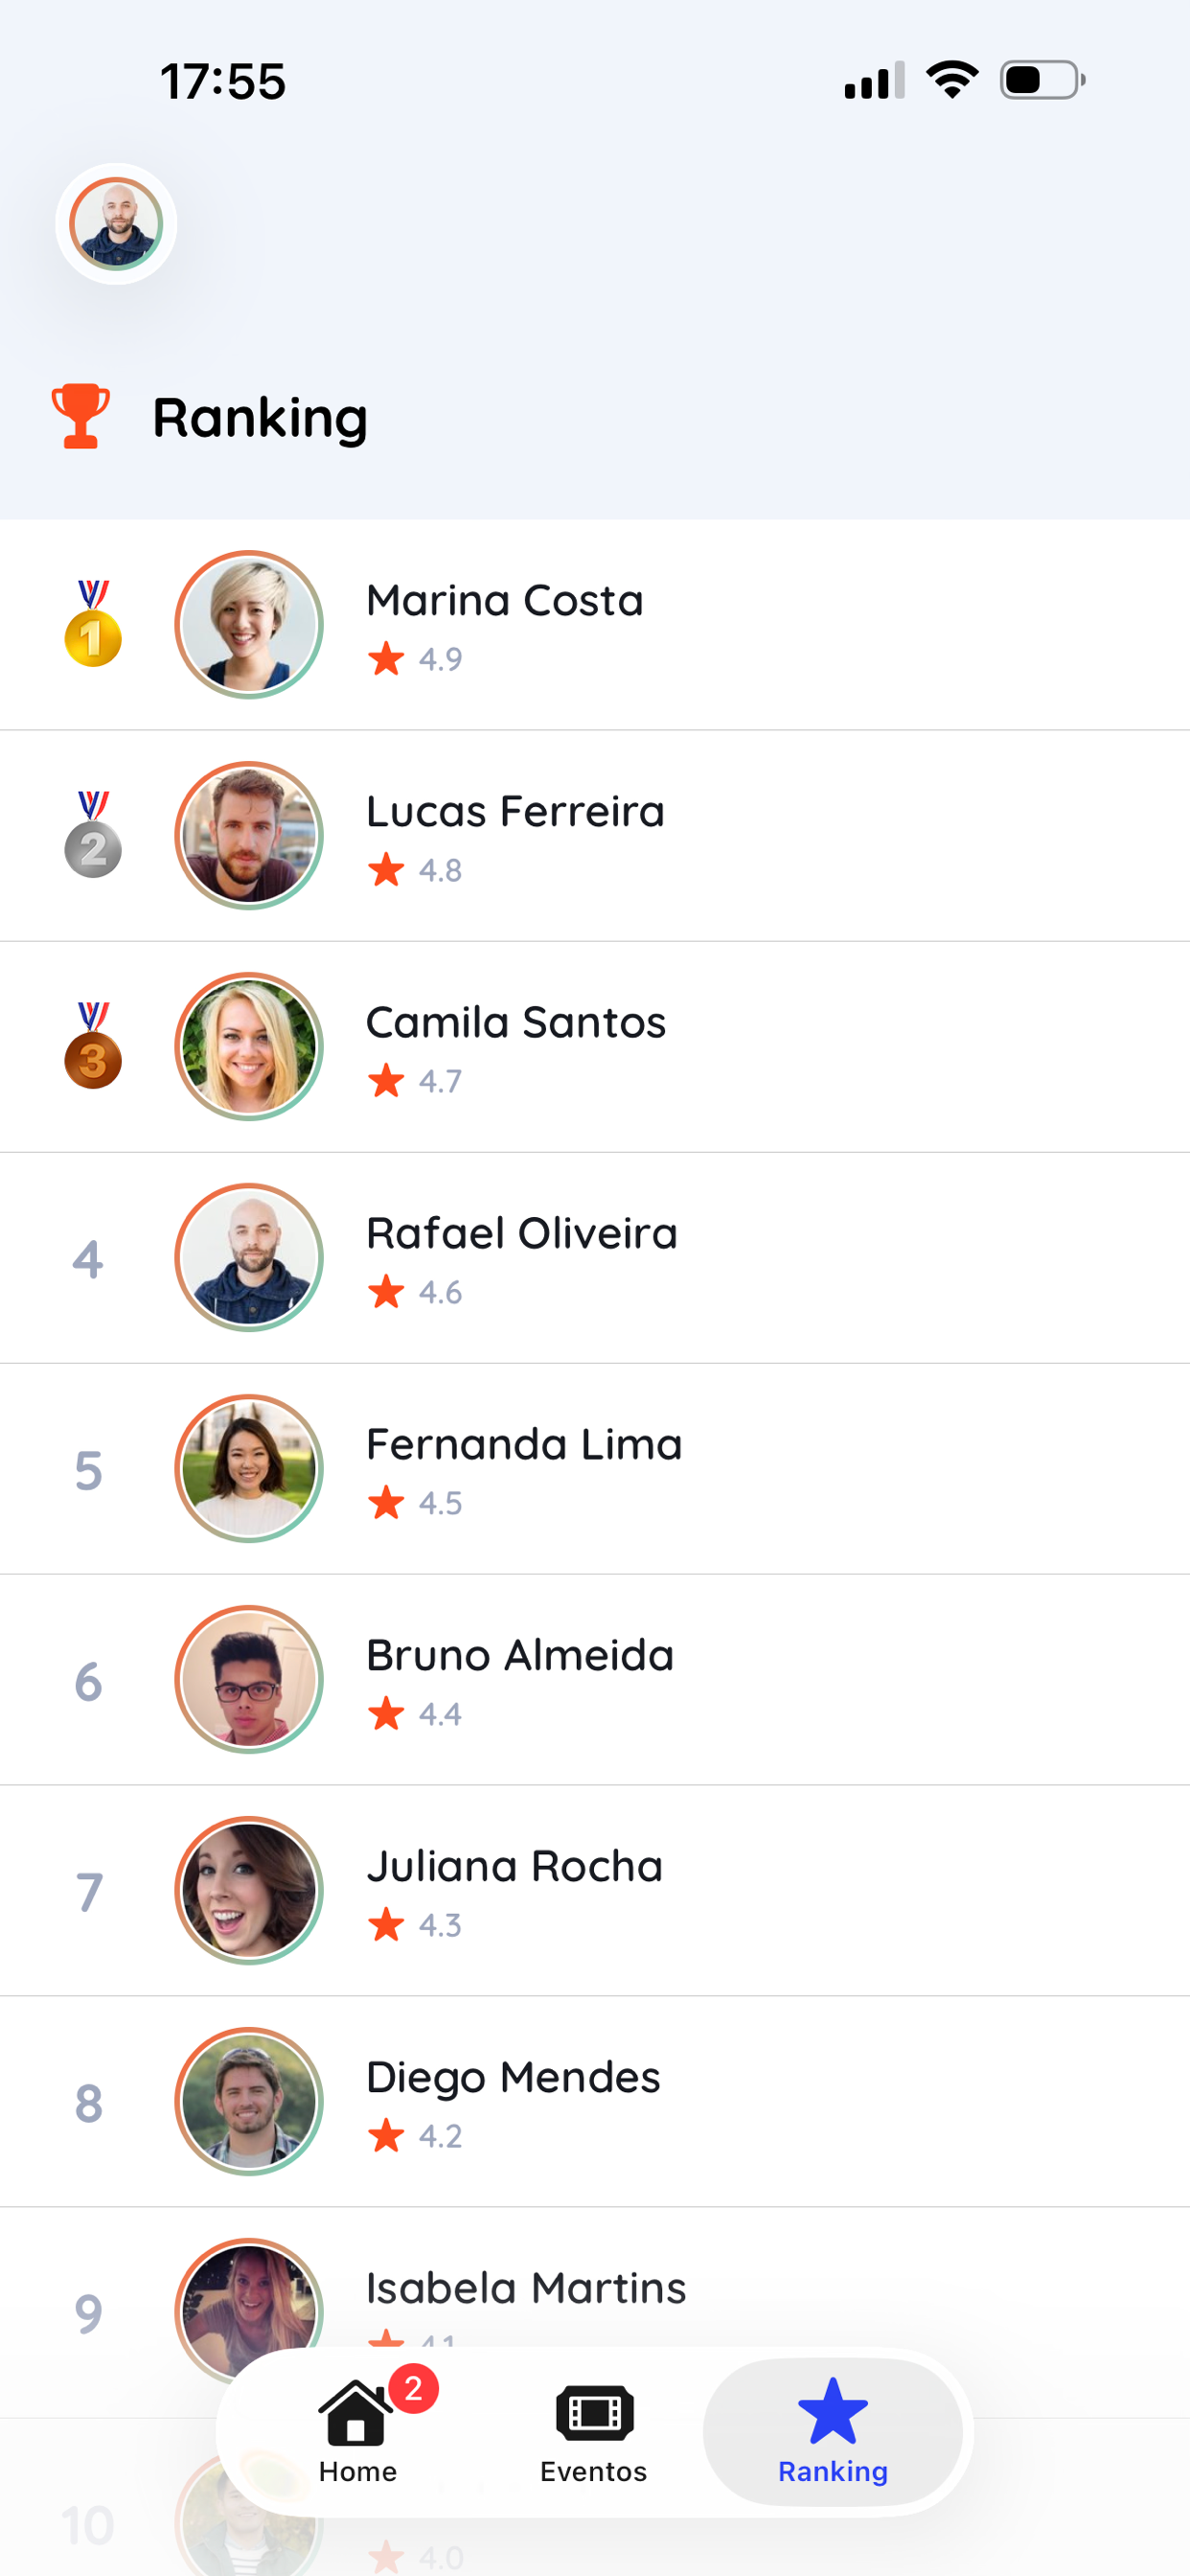Tap the gold first-place medal icon
Image resolution: width=1190 pixels, height=2576 pixels.
click(93, 624)
